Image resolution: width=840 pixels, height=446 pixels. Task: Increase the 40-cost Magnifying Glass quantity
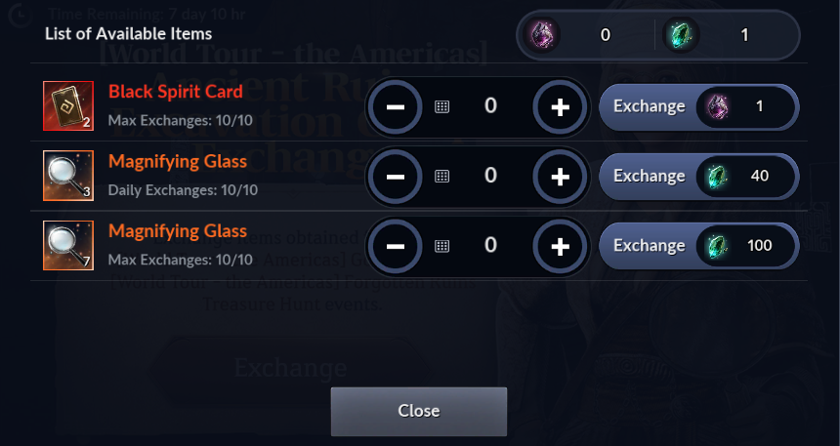561,177
